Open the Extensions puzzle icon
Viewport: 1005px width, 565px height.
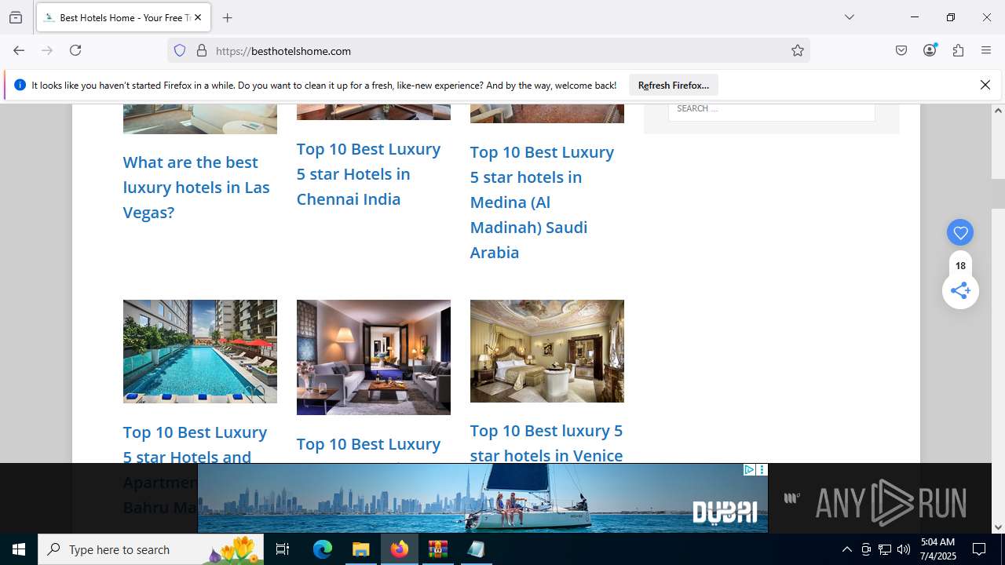pos(958,50)
